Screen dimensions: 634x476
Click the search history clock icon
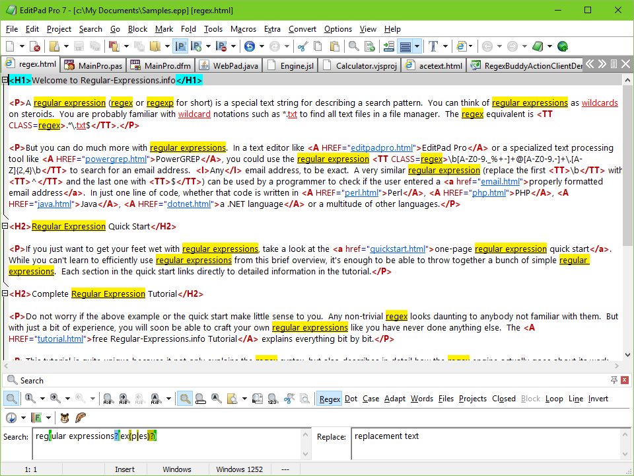11,418
